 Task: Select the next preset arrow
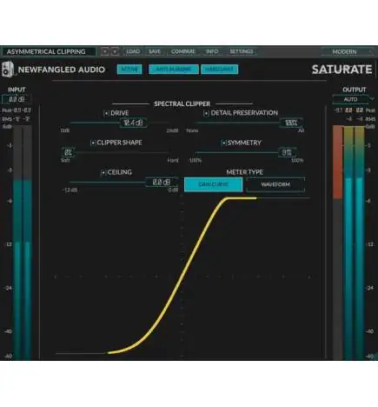tap(115, 51)
